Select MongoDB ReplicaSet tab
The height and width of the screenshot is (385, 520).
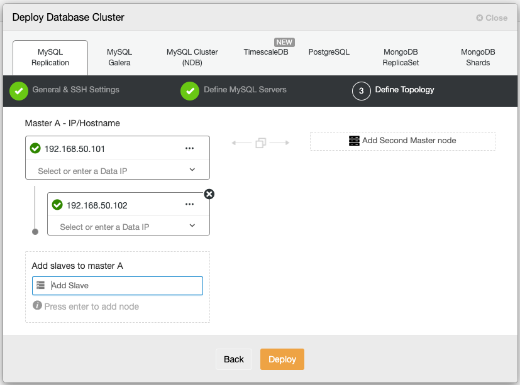(x=401, y=57)
